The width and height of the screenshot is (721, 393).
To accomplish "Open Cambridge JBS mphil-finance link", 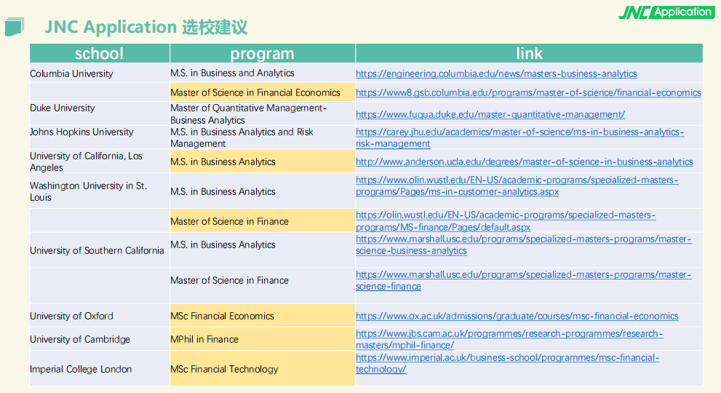I will pyautogui.click(x=509, y=339).
